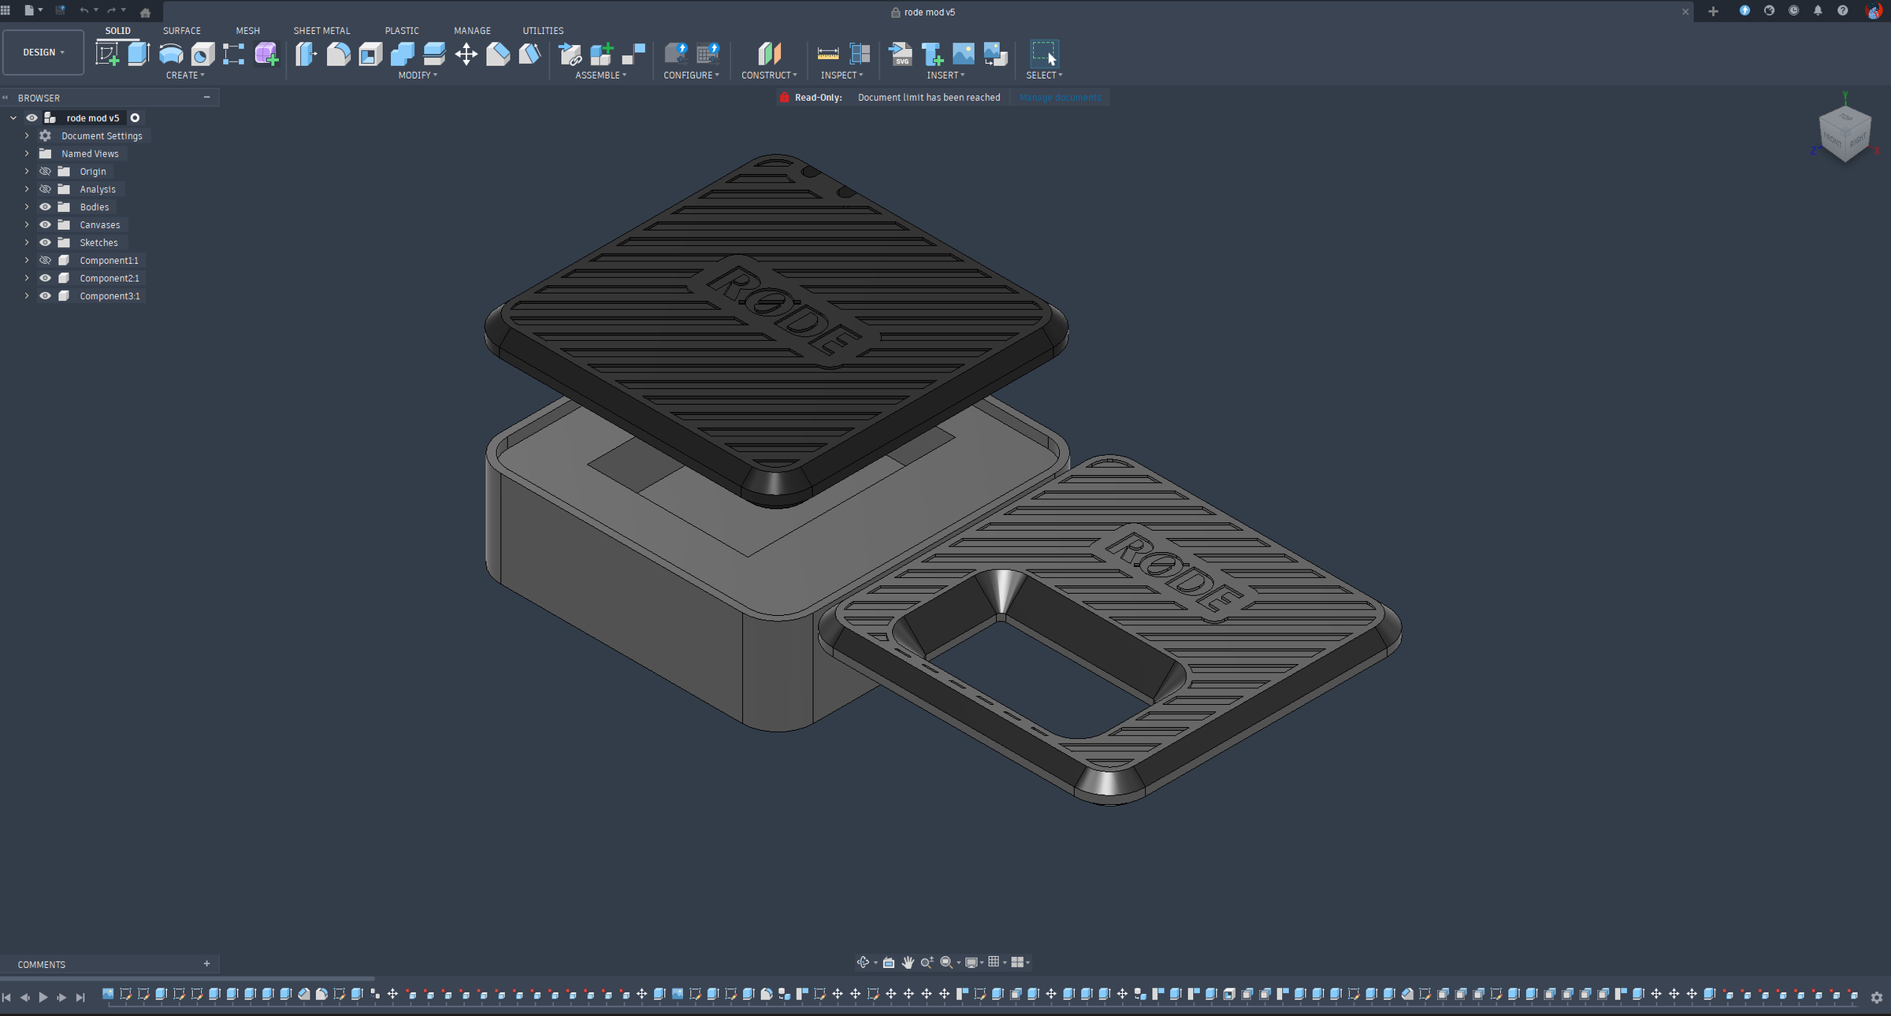1891x1016 pixels.
Task: Jump to timeline end
Action: (x=80, y=997)
